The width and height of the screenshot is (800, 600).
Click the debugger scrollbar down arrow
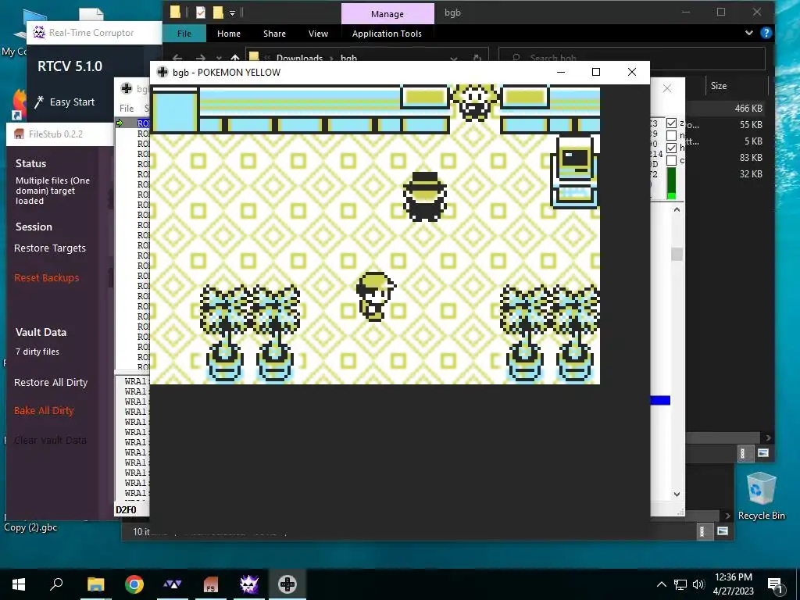coord(677,494)
